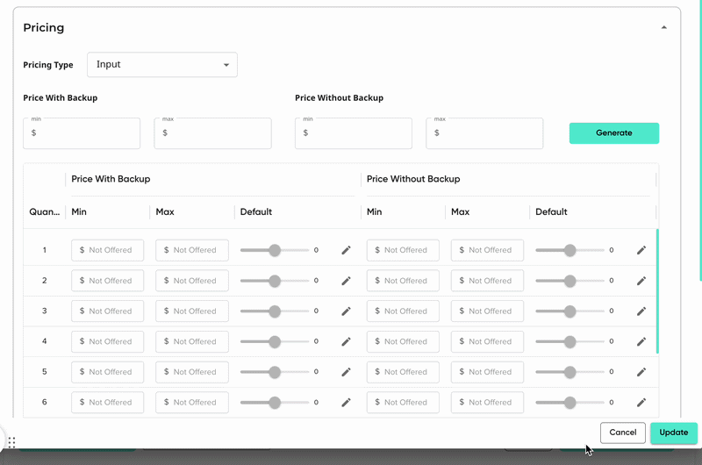Click the pencil icon for row 3 Price With Backup
This screenshot has height=465, width=702.
pyautogui.click(x=346, y=311)
